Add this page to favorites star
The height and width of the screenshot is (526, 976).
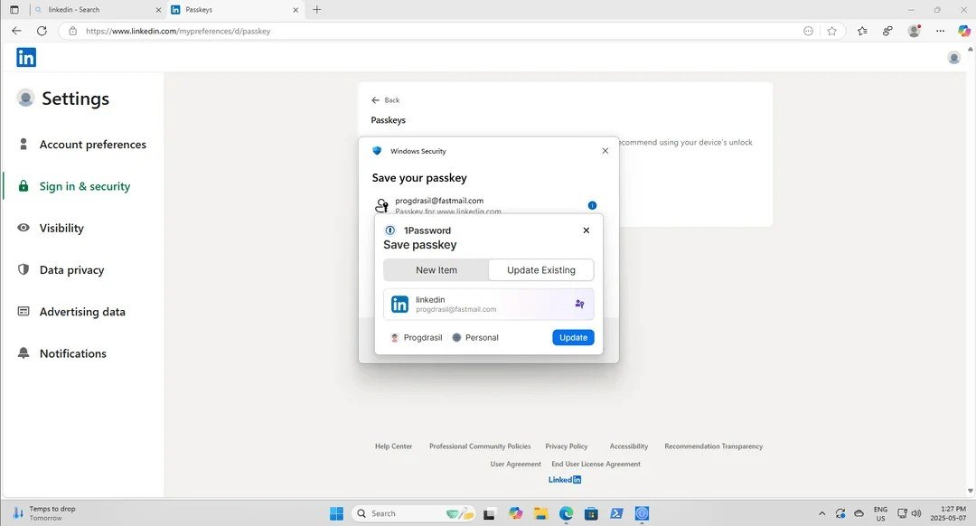tap(831, 31)
